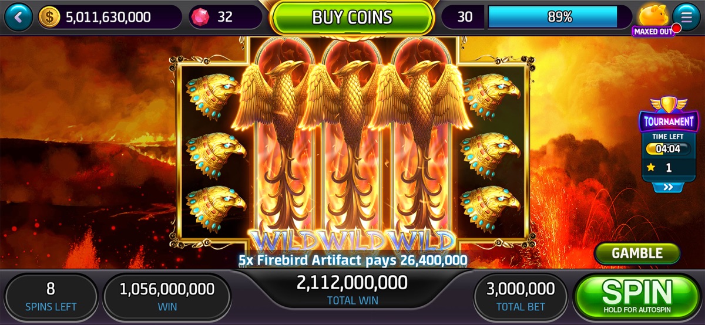Image resolution: width=705 pixels, height=325 pixels.
Task: Open the Total Bet amount selector
Action: [521, 296]
